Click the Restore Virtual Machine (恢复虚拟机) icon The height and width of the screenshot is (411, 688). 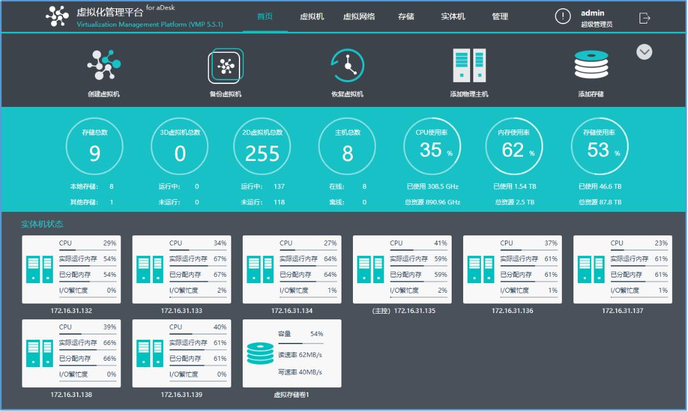point(347,66)
